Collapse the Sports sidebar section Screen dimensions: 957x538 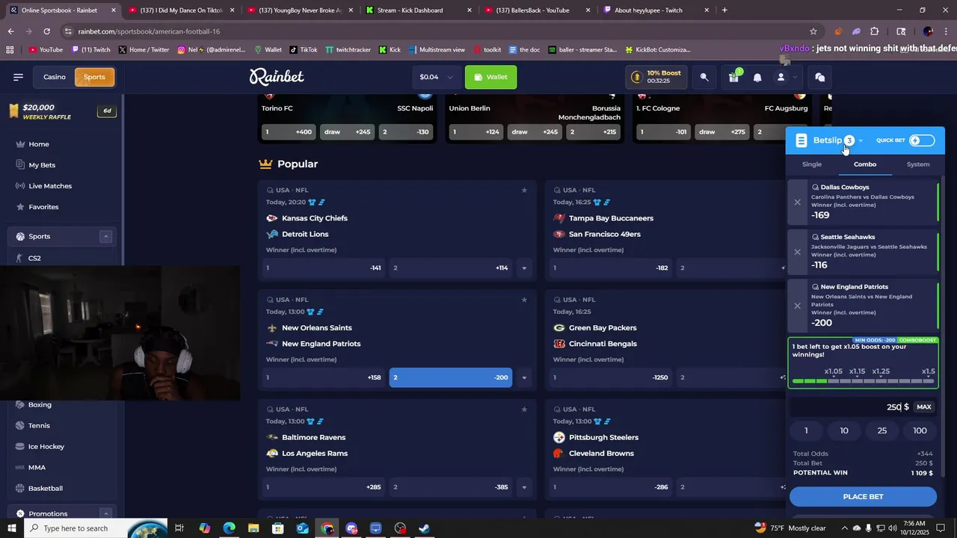click(105, 237)
